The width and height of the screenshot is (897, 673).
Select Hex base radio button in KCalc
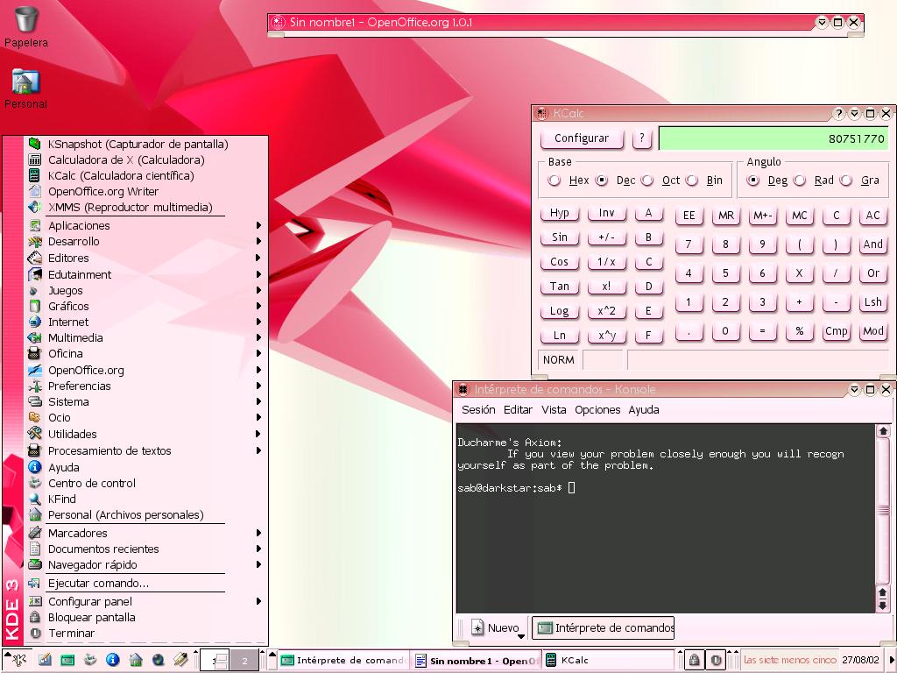pyautogui.click(x=554, y=181)
